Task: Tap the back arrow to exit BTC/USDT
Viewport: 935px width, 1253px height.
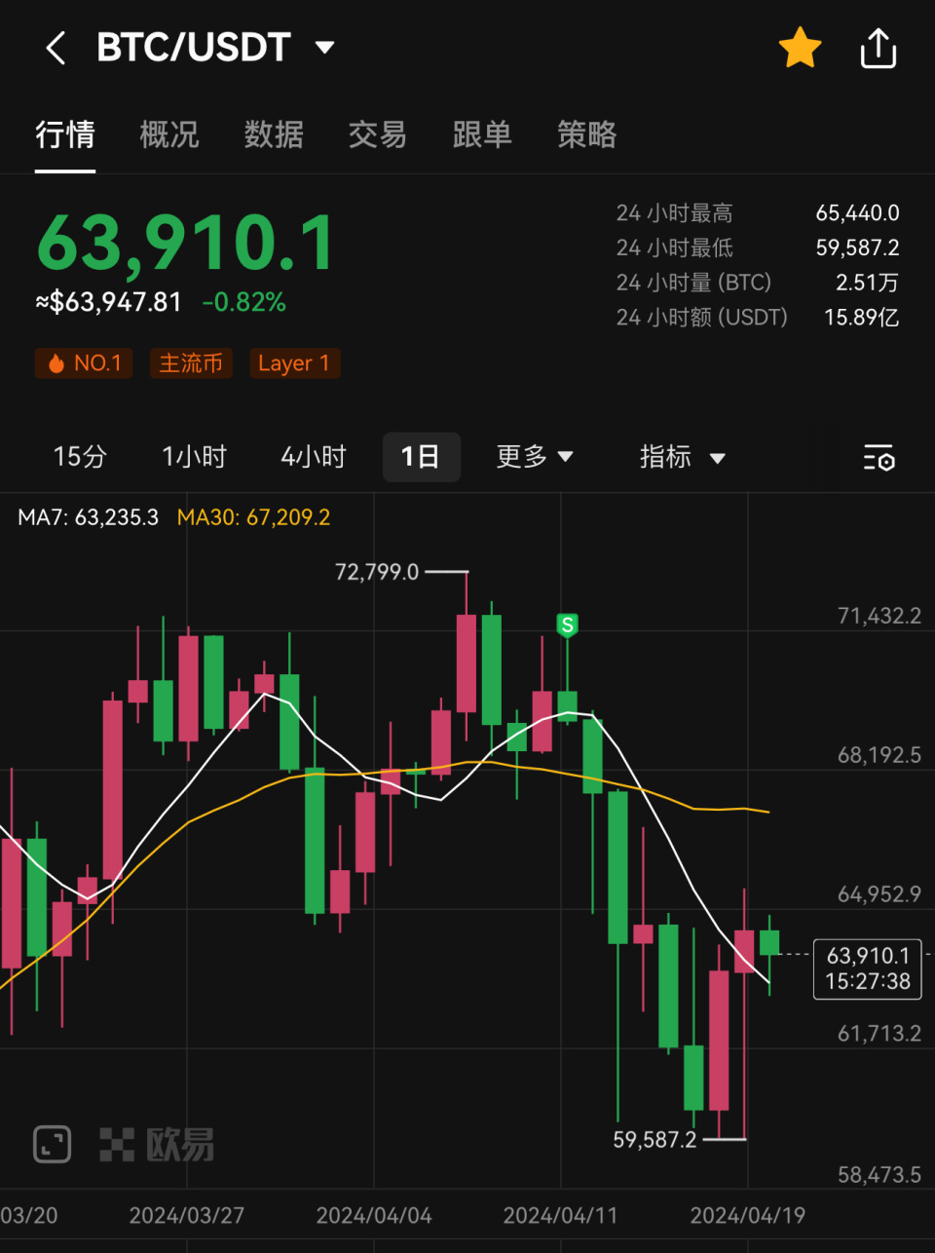Action: click(x=55, y=47)
